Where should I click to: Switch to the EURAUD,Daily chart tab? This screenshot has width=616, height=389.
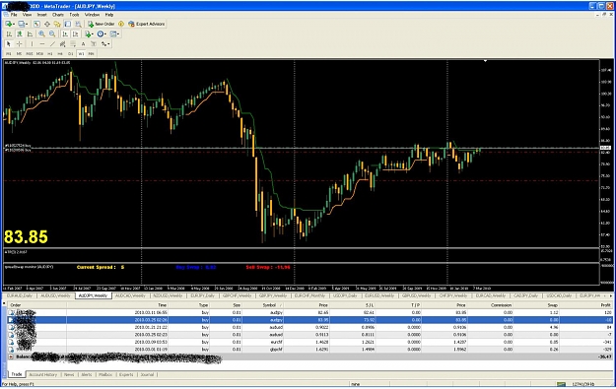[20, 295]
